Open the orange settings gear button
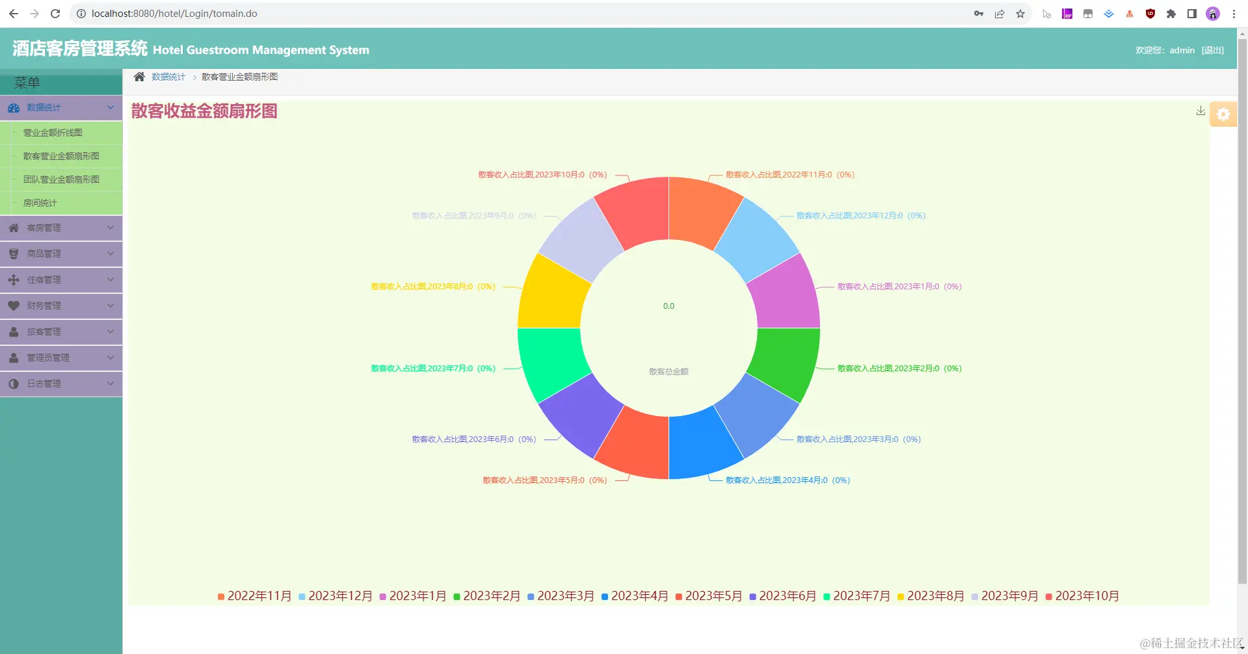 1223,114
